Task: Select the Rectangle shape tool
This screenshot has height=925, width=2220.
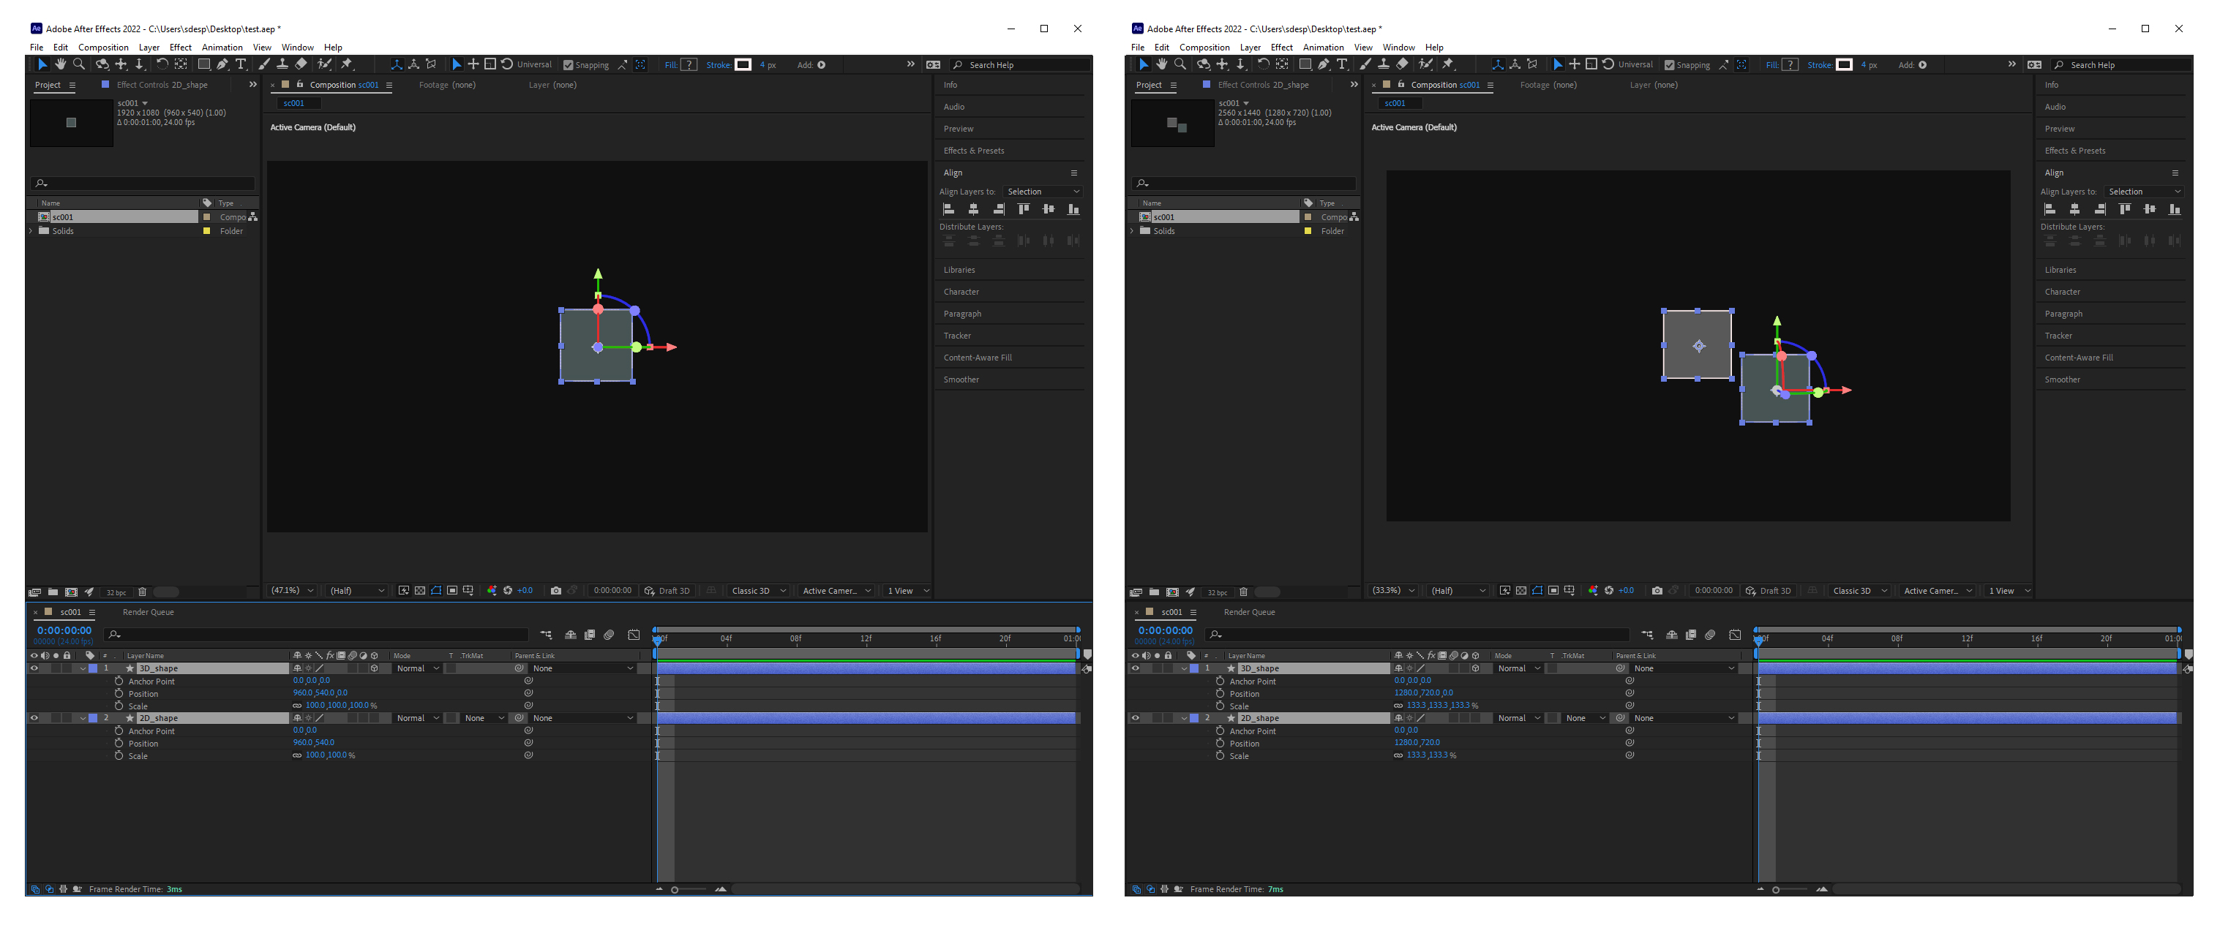Action: [x=204, y=64]
